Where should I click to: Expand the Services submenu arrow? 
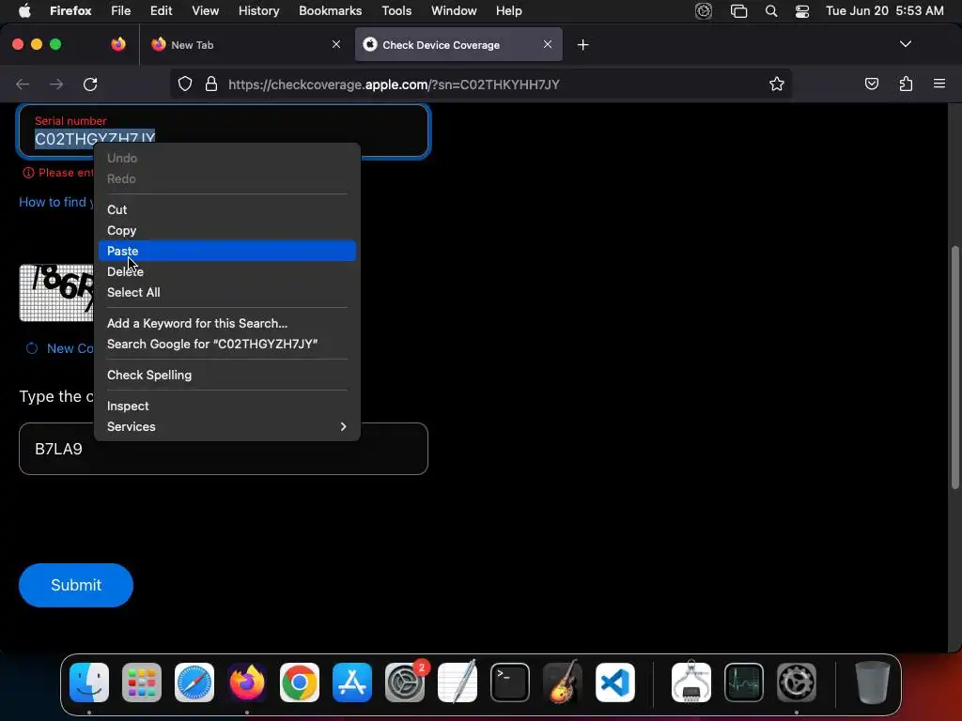coord(343,427)
